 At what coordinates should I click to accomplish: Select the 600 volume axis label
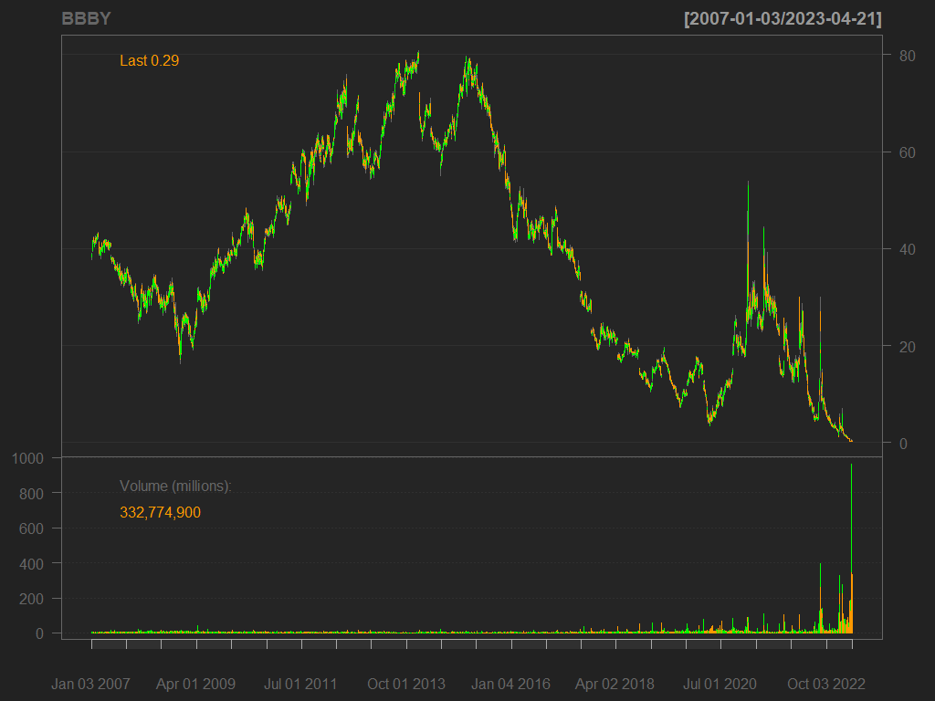pos(33,528)
